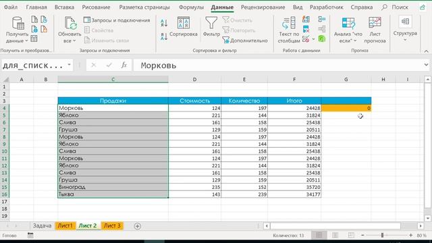Click the horizontal scrollbar right arrow
This screenshot has width=432, height=243.
(421, 226)
